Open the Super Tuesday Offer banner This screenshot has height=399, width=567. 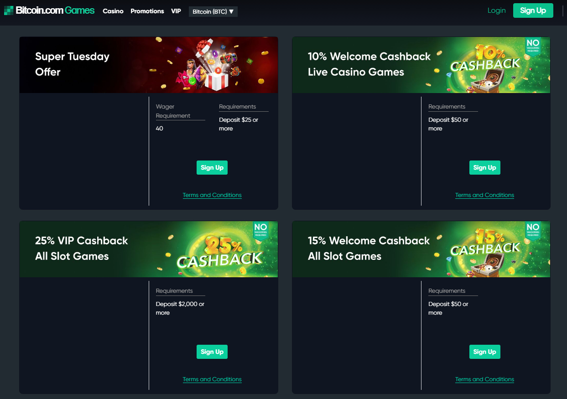pos(149,65)
